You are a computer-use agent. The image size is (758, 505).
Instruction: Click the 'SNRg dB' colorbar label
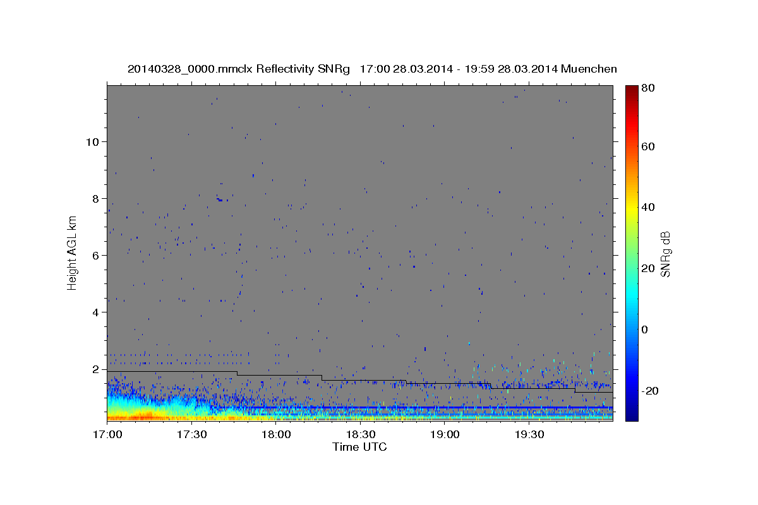pos(665,254)
